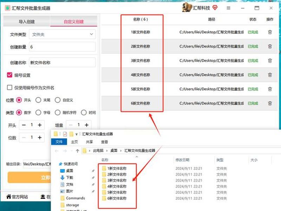
Task: Select 4新文件名称 folder in Explorer
Action: (115, 186)
